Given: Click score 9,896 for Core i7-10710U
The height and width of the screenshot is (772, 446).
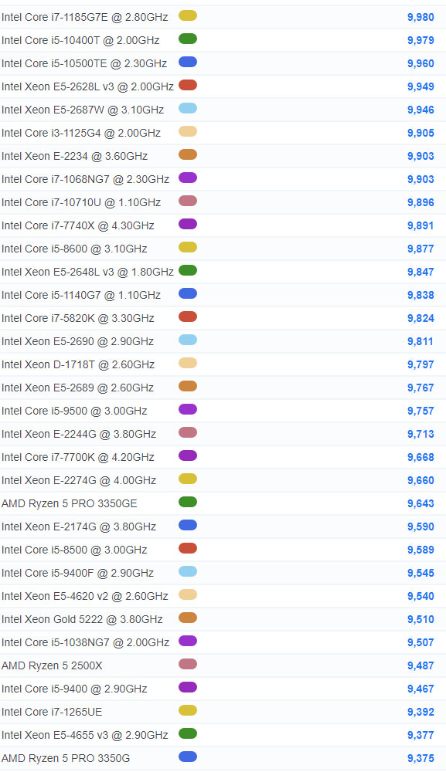Looking at the screenshot, I should point(420,202).
